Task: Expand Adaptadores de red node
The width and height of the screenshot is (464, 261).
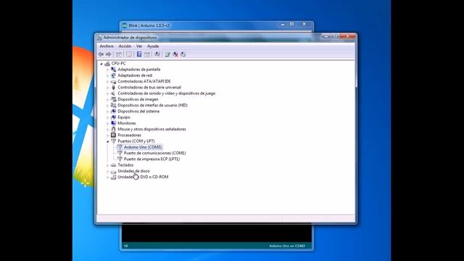Action: click(x=107, y=75)
